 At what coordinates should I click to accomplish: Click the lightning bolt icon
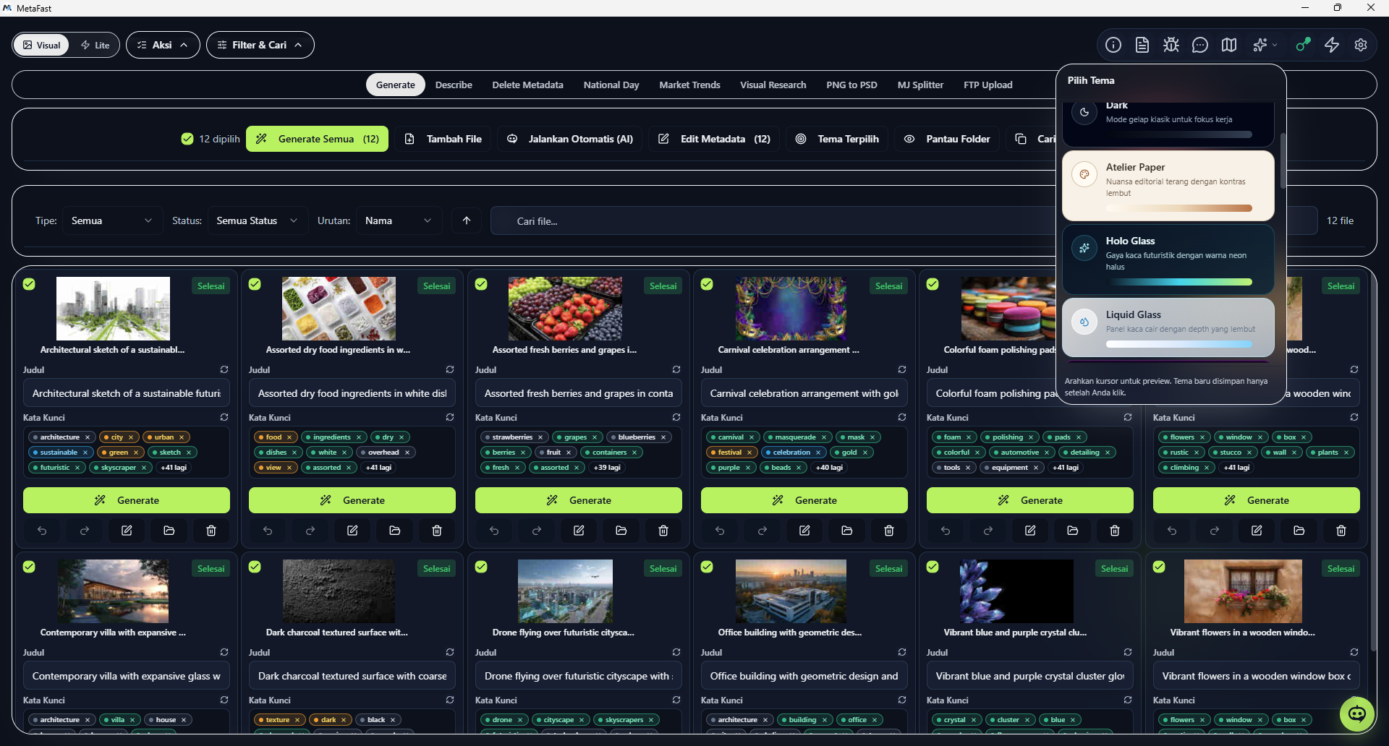click(x=1332, y=45)
